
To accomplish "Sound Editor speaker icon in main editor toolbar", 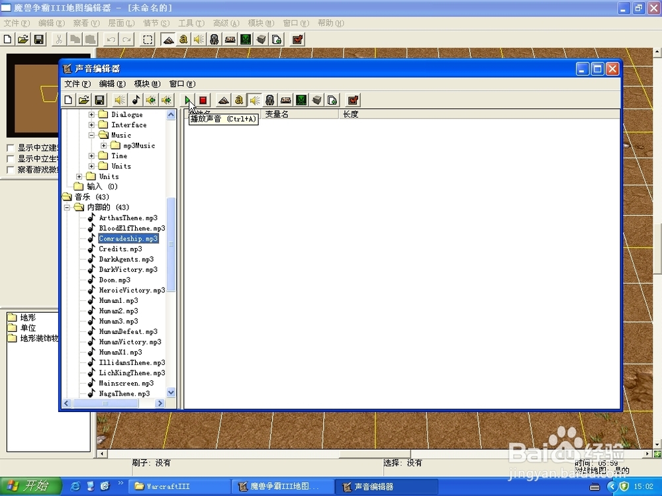I will [x=199, y=40].
